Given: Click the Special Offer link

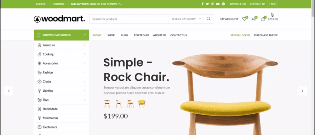Looking at the screenshot, I should point(240,35).
